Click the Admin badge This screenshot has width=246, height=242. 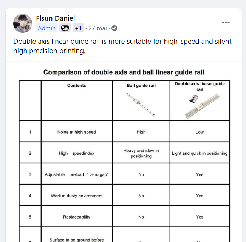pyautogui.click(x=46, y=28)
